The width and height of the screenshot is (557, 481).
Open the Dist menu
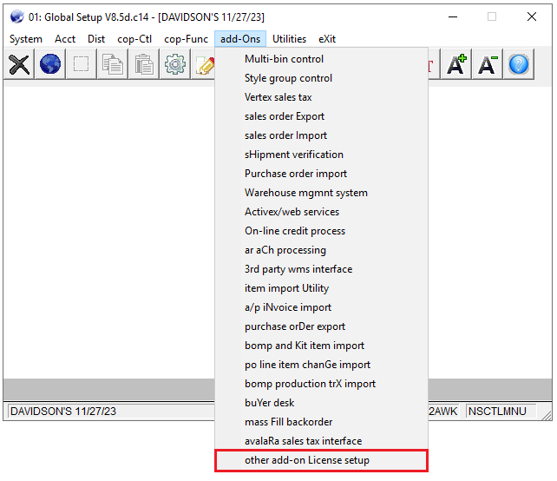point(96,39)
